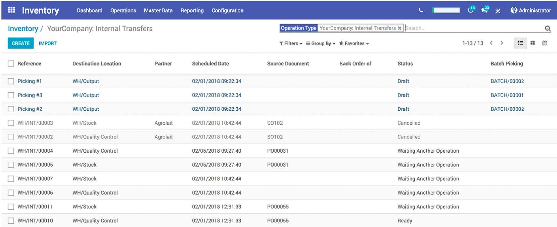Open the Configuration menu

[x=227, y=10]
